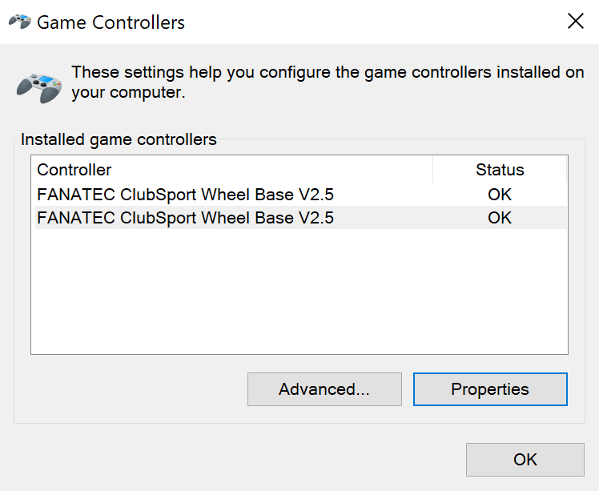Click the empty title bar space before close

(x=375, y=22)
